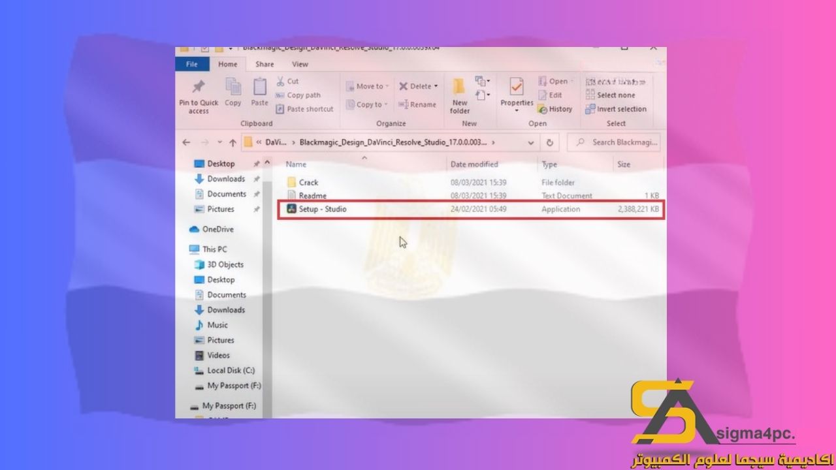Image resolution: width=836 pixels, height=470 pixels.
Task: Select This PC in navigation pane
Action: 208,249
